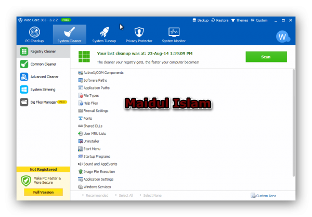312x217 pixels.
Task: Open the Custom Area link
Action: 264,196
